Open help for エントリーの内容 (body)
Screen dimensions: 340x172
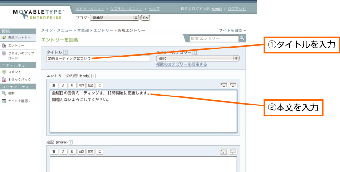pos(93,76)
